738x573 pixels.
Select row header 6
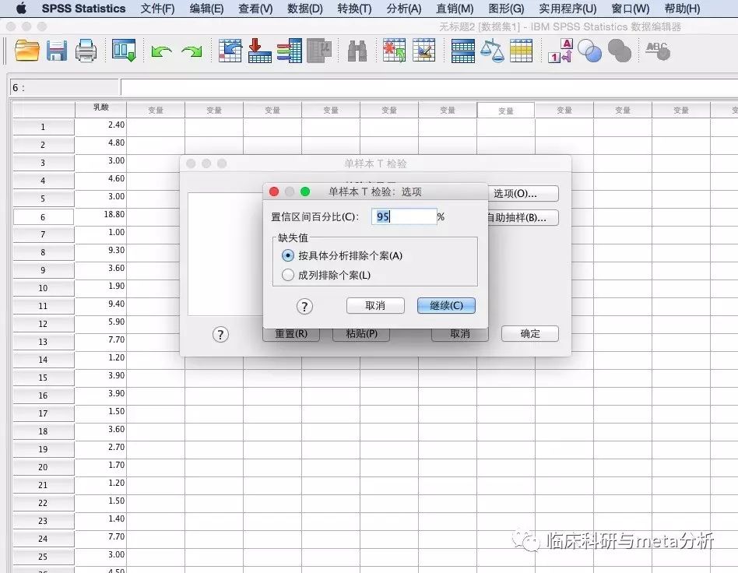[x=43, y=217]
